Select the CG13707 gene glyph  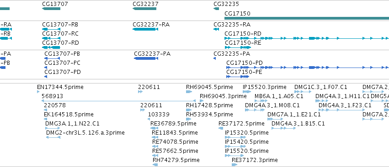point(51,9)
